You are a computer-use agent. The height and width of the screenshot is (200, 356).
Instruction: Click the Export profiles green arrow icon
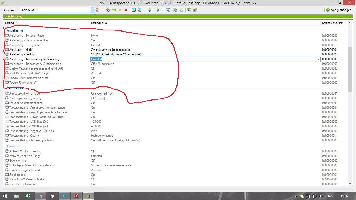click(x=149, y=10)
